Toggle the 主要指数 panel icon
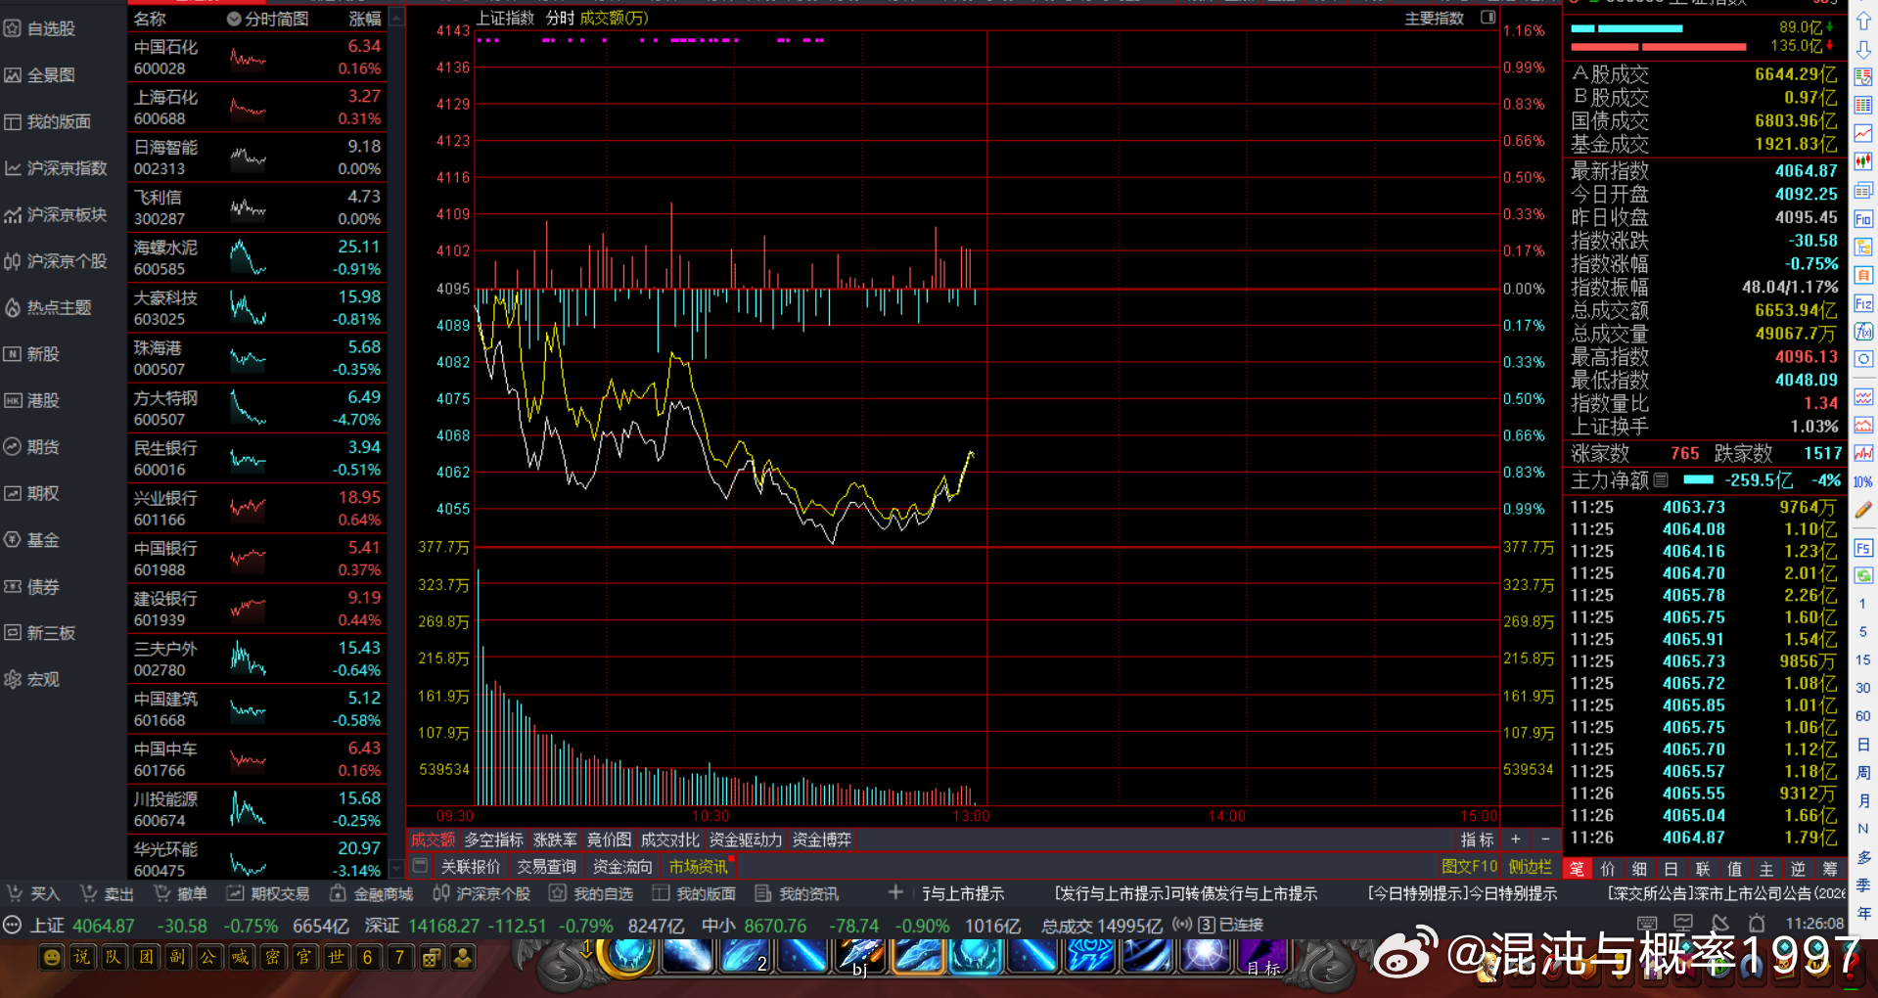The width and height of the screenshot is (1878, 998). point(1488,18)
